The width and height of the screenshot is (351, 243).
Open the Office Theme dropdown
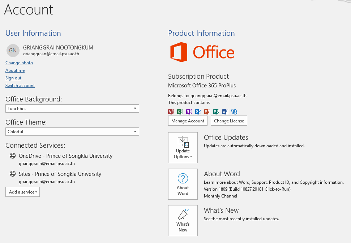click(x=72, y=132)
